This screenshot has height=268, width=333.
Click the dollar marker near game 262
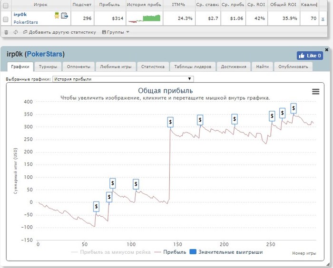coord(282,113)
